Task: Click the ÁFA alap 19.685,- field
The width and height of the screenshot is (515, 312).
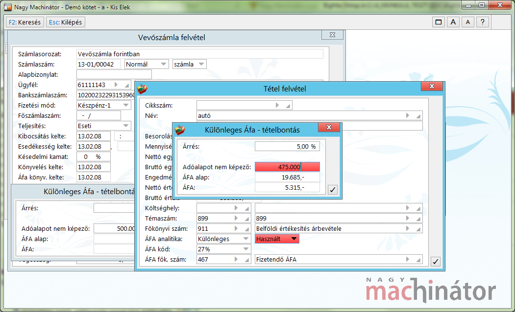Action: point(287,178)
